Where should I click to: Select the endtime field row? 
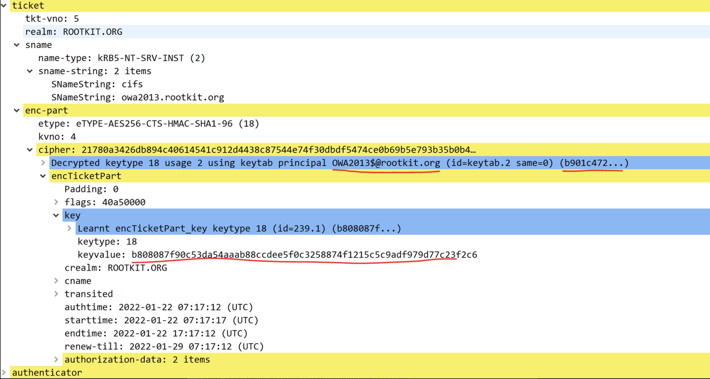(x=156, y=334)
